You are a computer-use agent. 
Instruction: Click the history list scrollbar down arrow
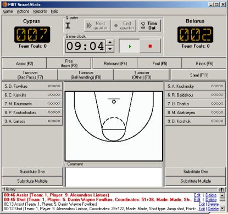pos(222,209)
